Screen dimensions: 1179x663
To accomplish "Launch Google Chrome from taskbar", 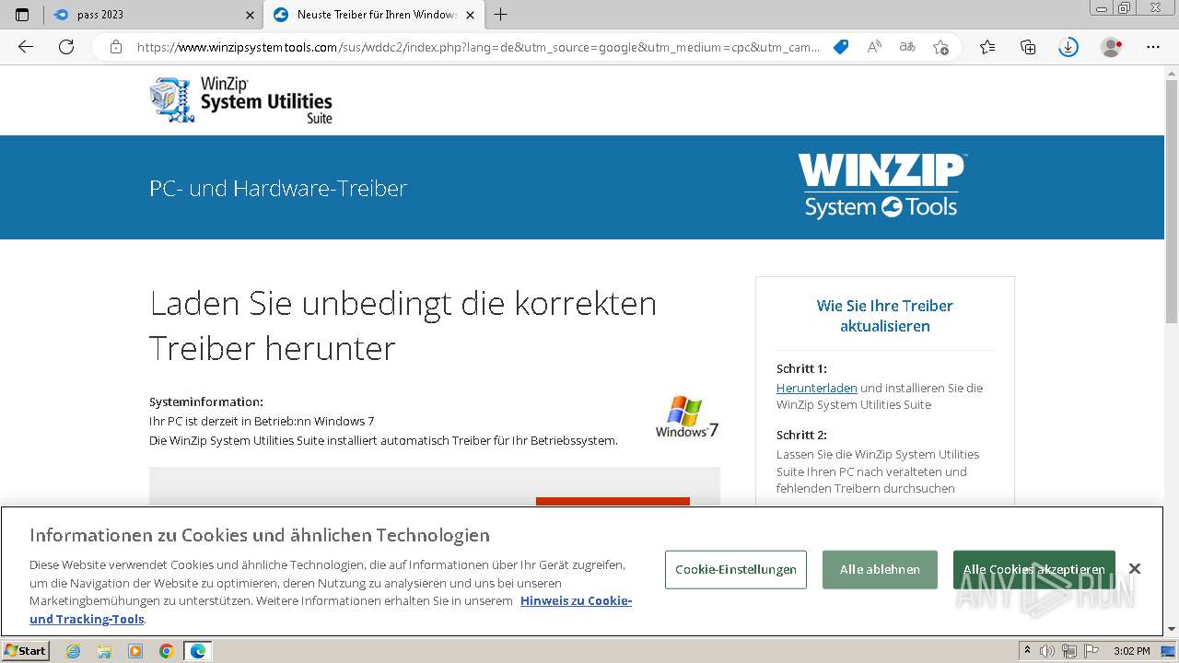I will pyautogui.click(x=167, y=651).
